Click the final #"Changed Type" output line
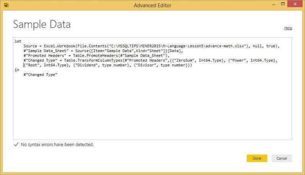The width and height of the screenshot is (305, 175). (x=40, y=75)
